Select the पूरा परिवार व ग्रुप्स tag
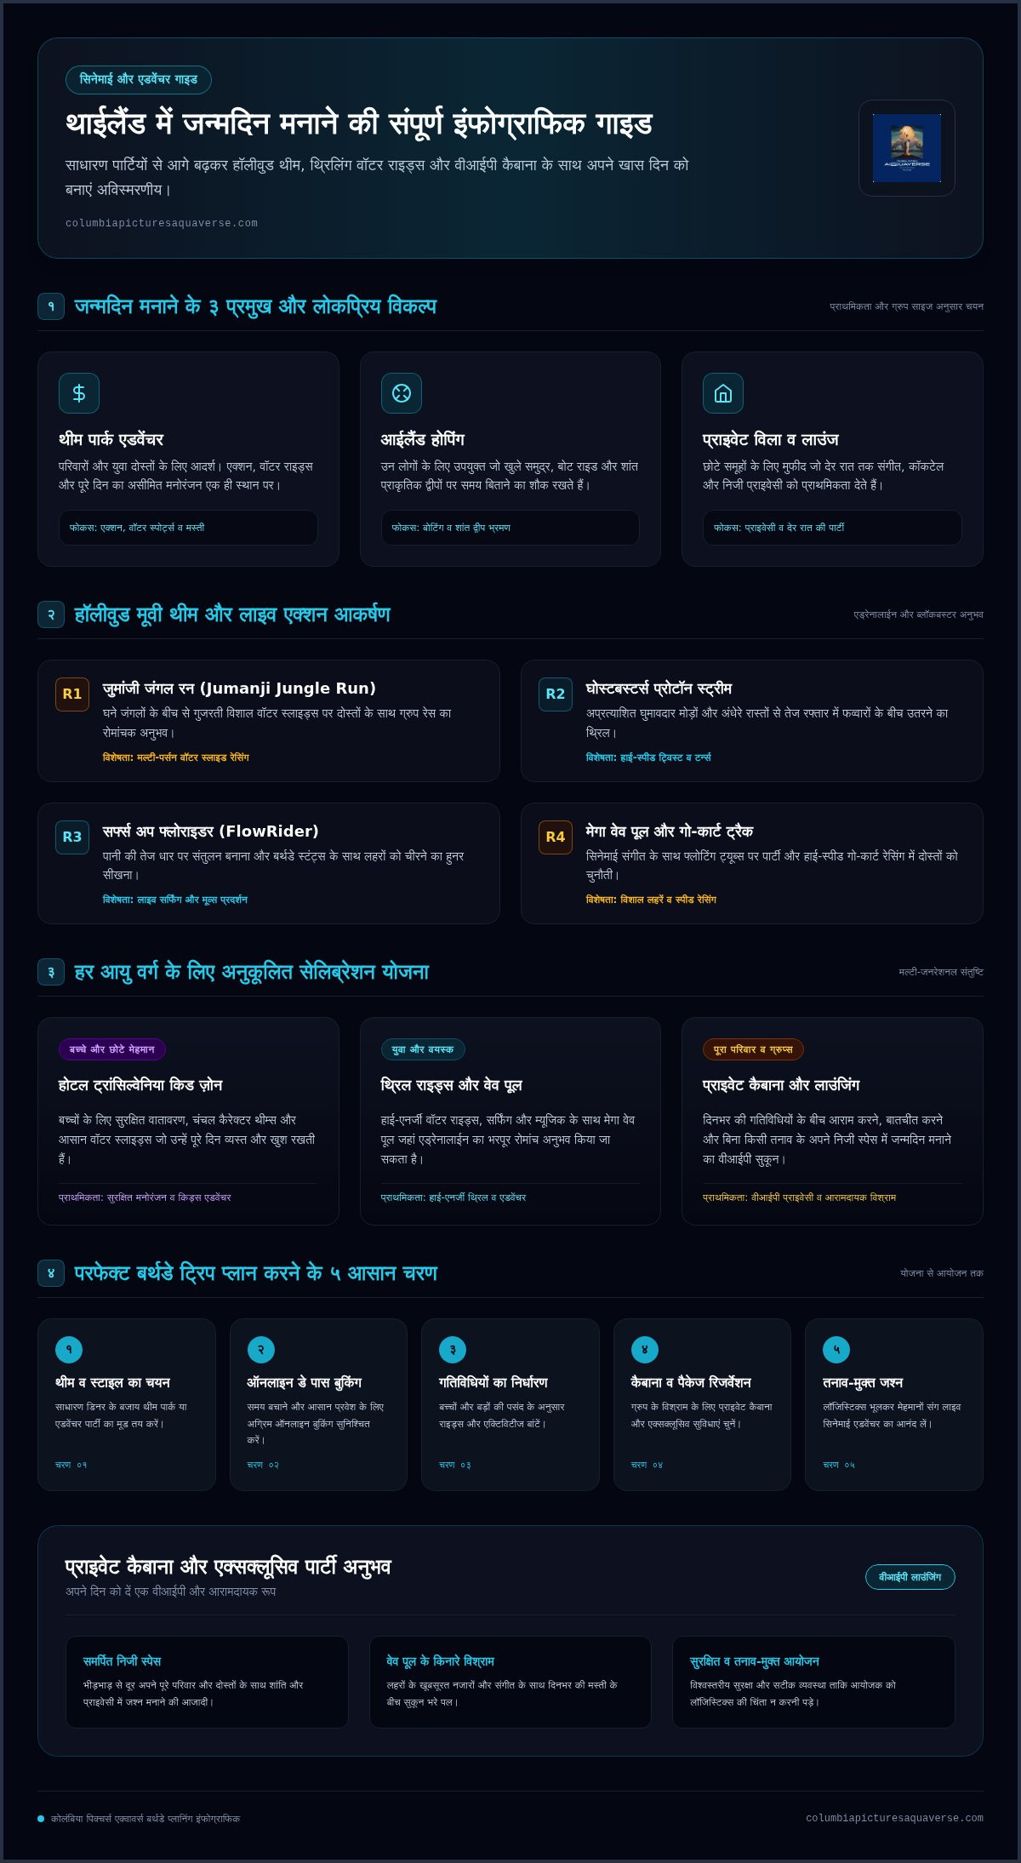Screen dimensions: 1021x1863 pyautogui.click(x=753, y=1049)
